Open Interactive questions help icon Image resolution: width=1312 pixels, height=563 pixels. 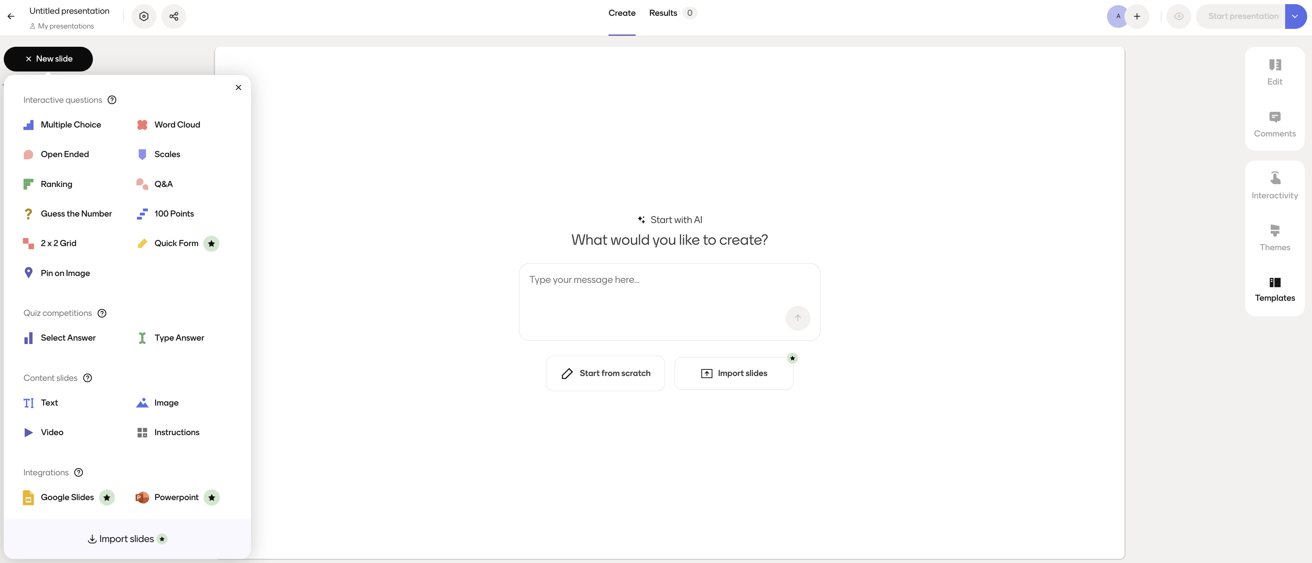pos(112,100)
